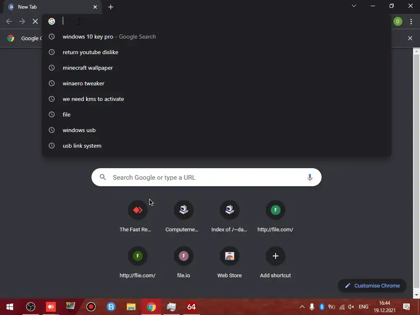Click the muted volume tray icon
The width and height of the screenshot is (420, 315).
point(351,307)
